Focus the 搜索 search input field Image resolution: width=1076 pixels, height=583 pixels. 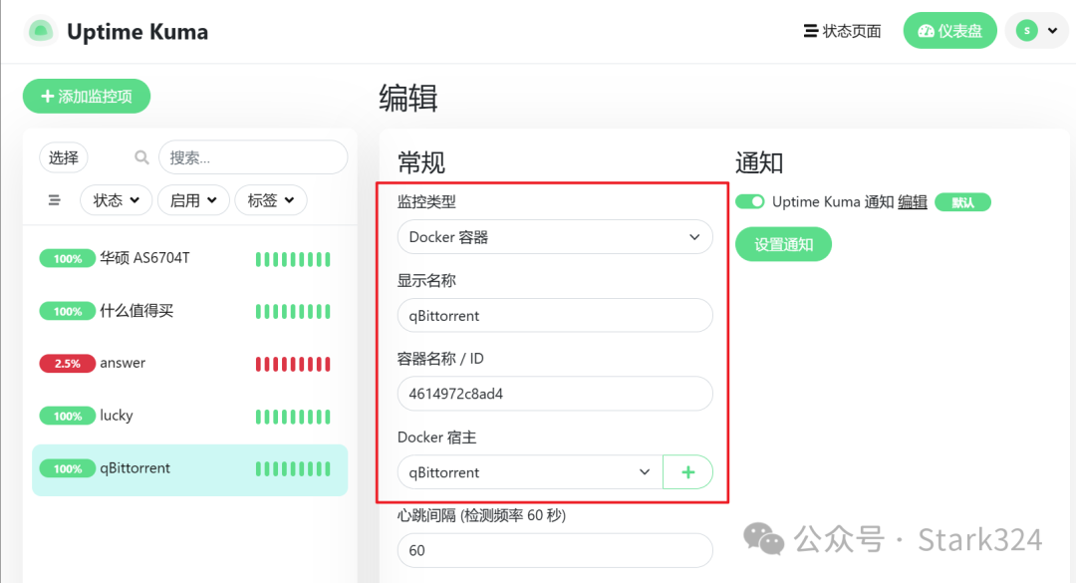coord(253,157)
